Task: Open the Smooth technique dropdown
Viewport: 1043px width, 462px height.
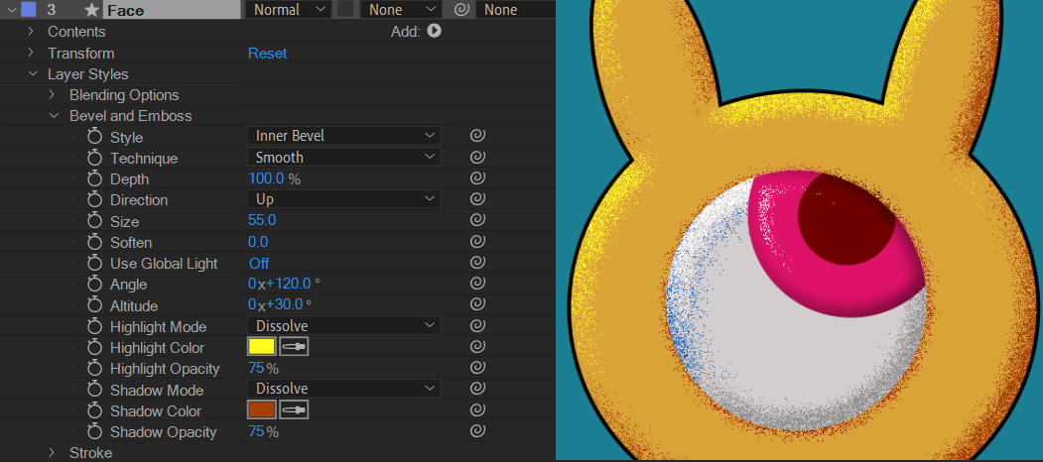Action: [x=344, y=157]
